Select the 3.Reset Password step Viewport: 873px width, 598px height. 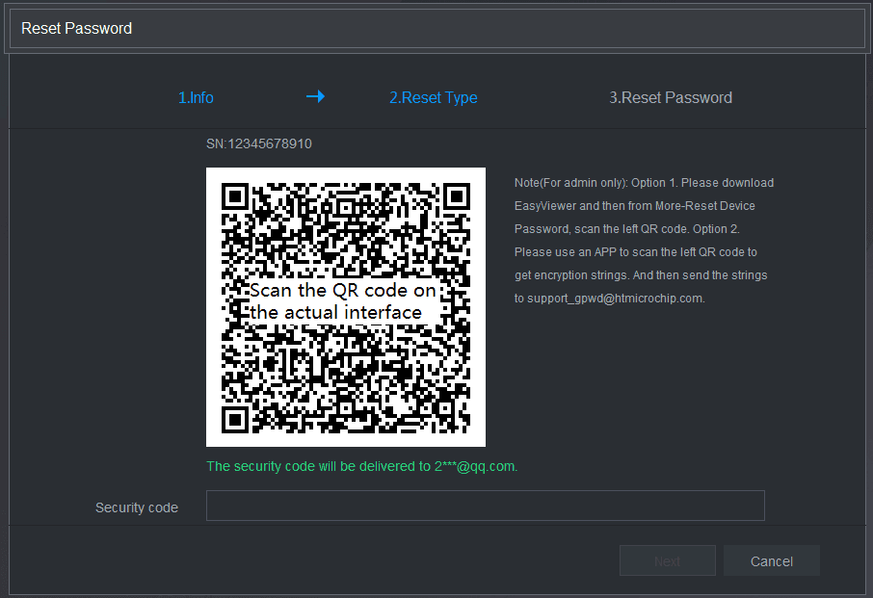(671, 98)
